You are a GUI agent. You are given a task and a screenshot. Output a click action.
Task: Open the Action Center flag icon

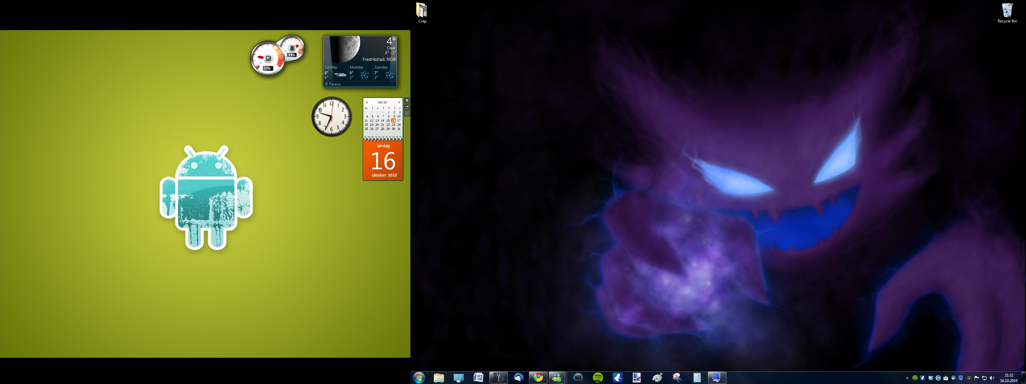[977, 378]
